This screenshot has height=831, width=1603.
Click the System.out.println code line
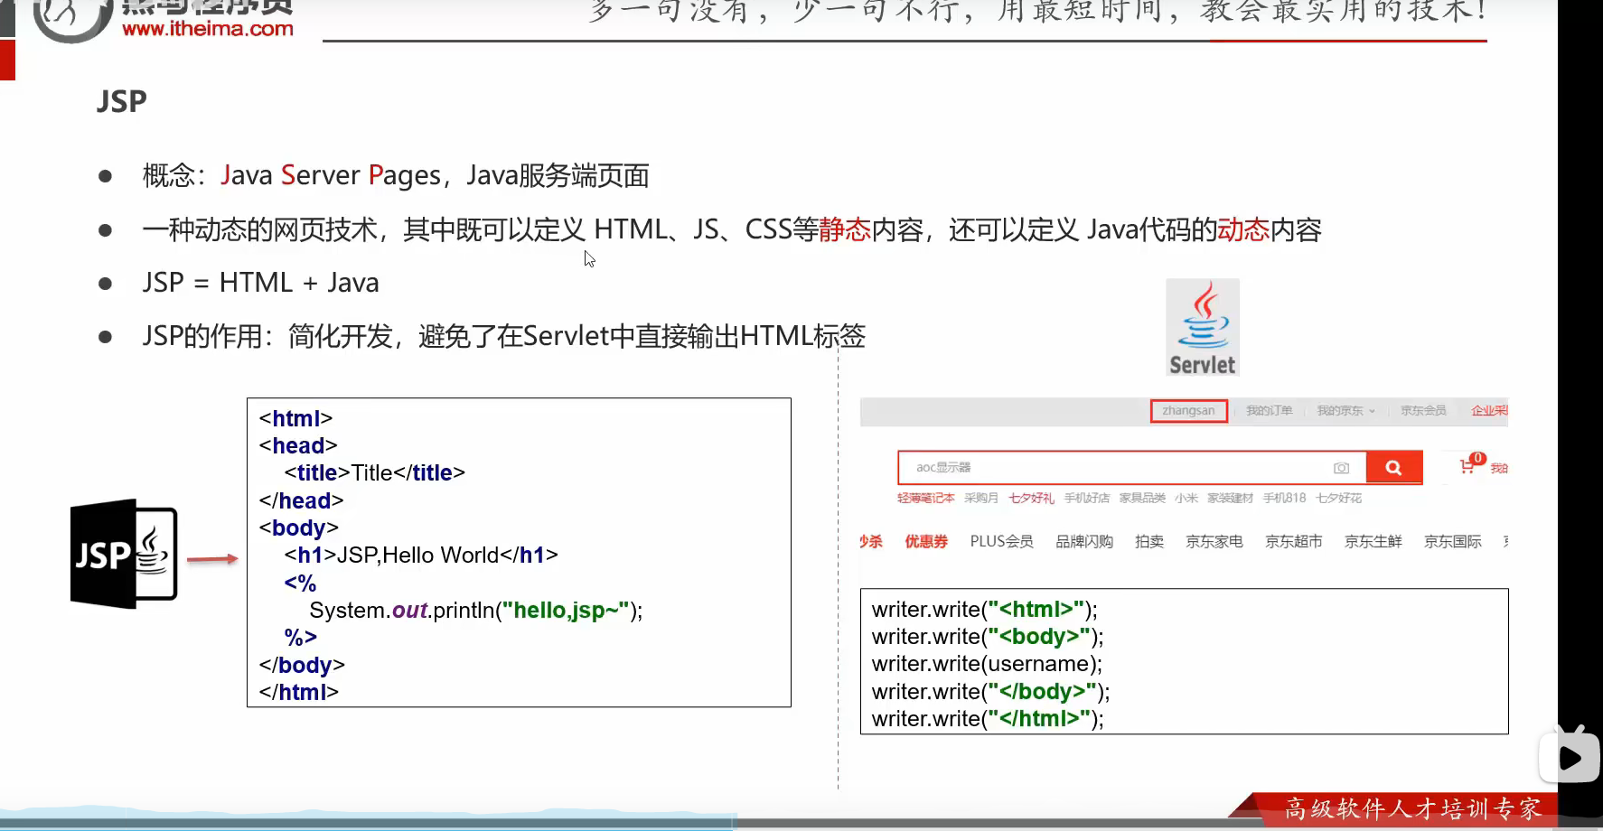click(476, 611)
